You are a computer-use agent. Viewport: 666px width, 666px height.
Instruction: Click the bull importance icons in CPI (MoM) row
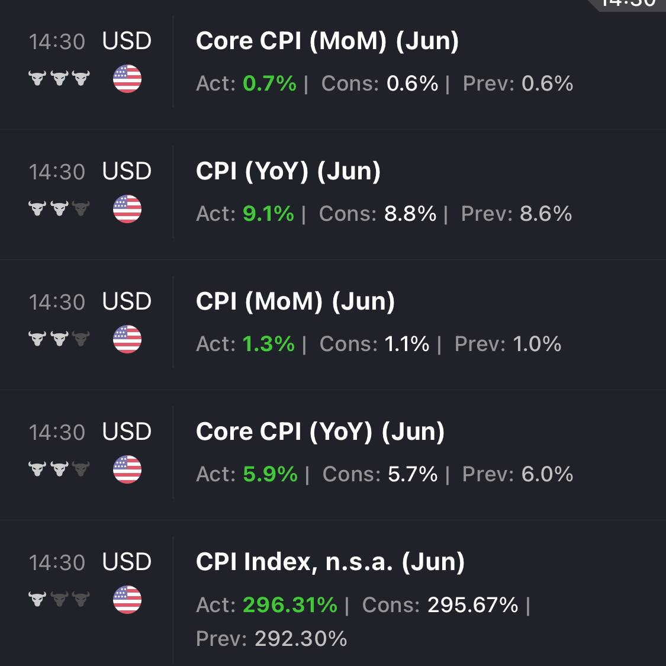59,339
